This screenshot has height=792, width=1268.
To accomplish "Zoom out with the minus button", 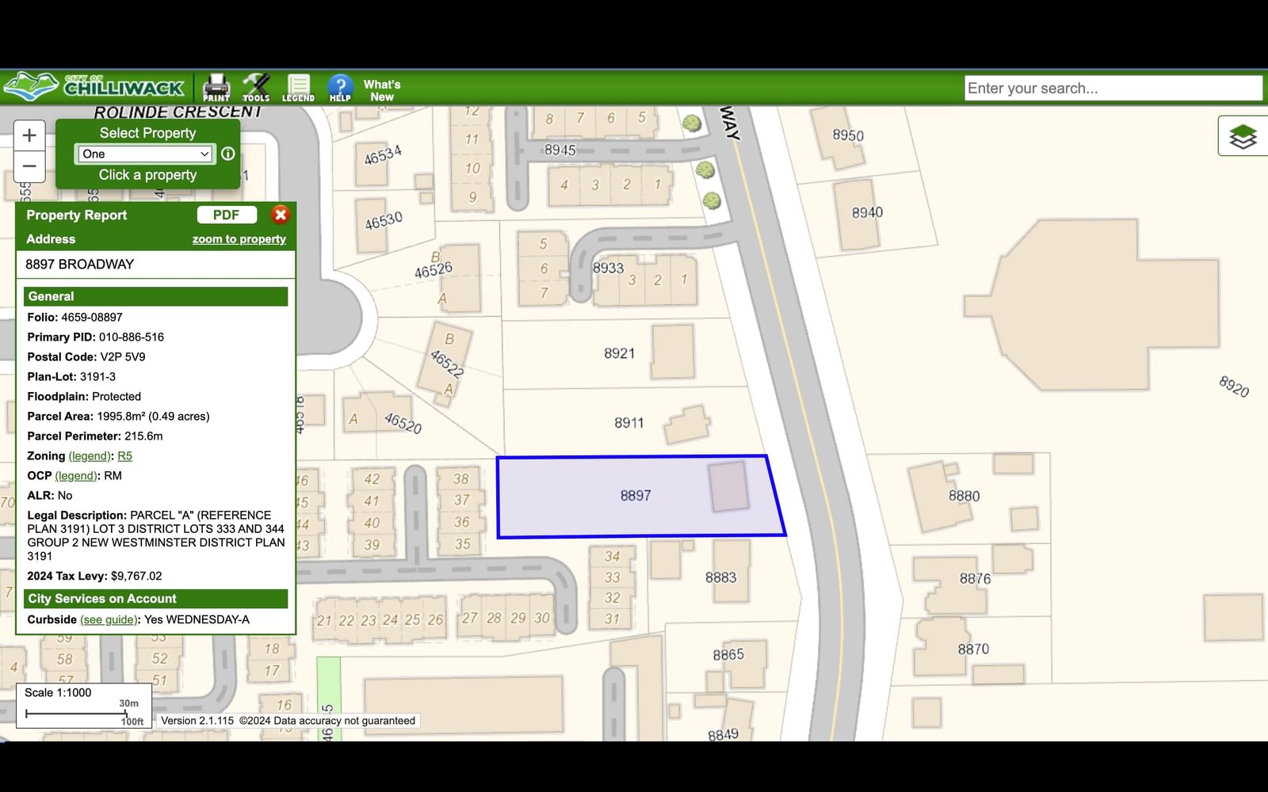I will coord(29,166).
